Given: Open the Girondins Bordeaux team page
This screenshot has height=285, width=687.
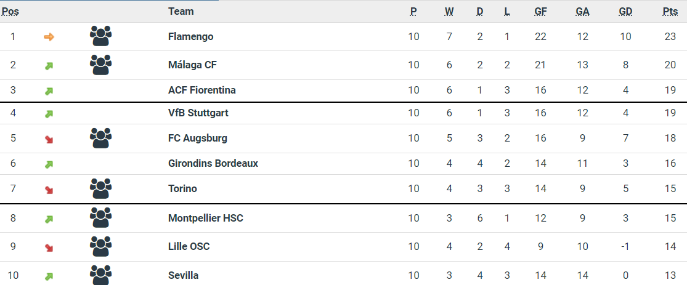Looking at the screenshot, I should [213, 163].
